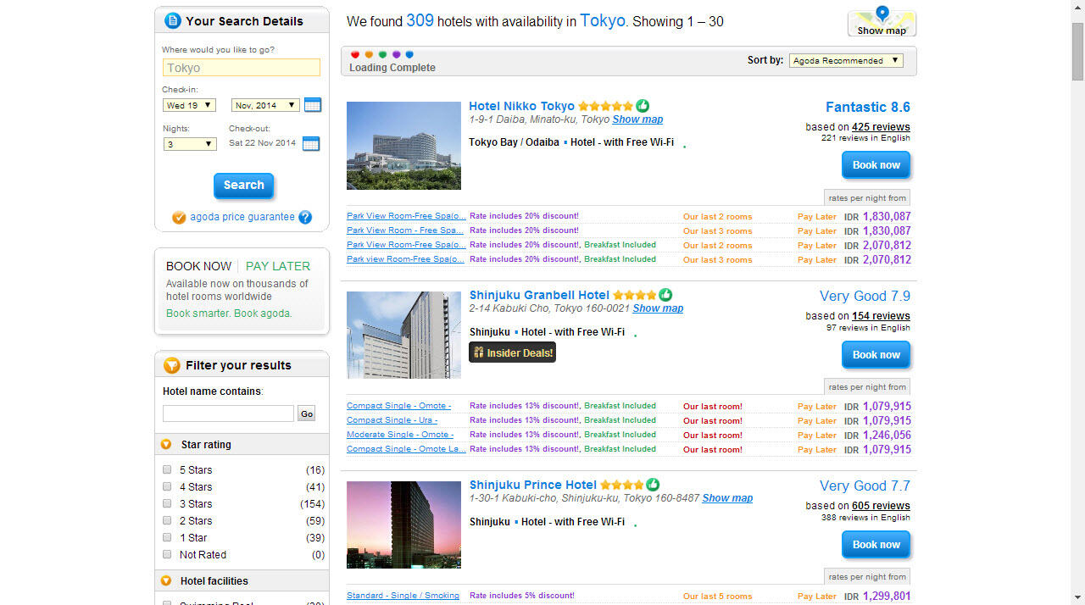Click the page vertical scrollbar thumb
Image resolution: width=1085 pixels, height=605 pixels.
(x=1078, y=51)
